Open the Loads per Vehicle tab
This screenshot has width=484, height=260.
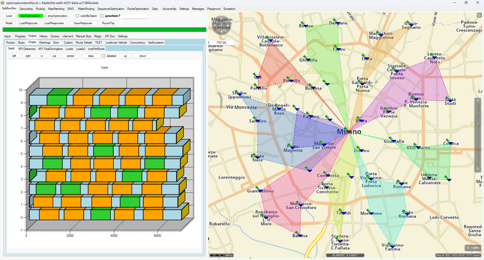click(116, 43)
